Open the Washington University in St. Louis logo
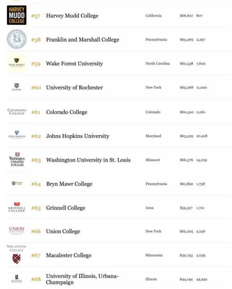 point(17,159)
